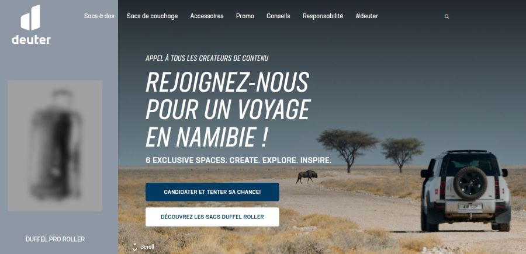Click the Duffel Pro Roller label

(55, 239)
